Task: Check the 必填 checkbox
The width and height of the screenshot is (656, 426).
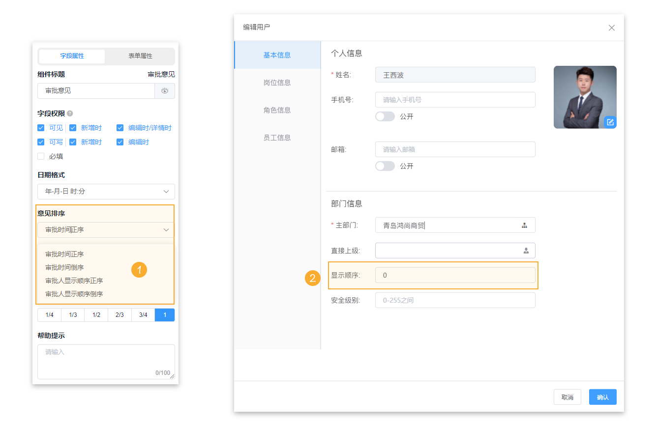Action: tap(40, 156)
